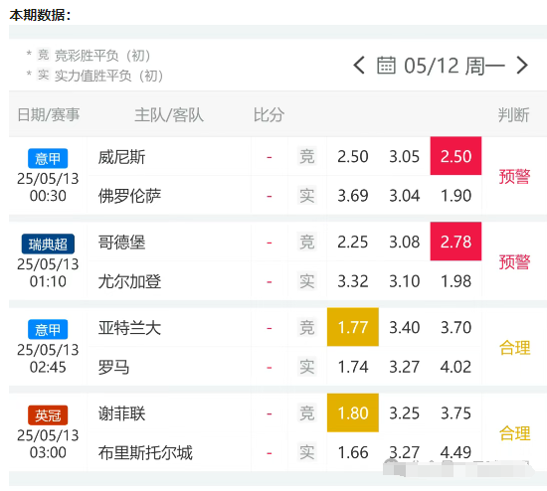547x491 pixels.
Task: Click the 实 legend badge for 实力值胜平负
Action: 44,75
